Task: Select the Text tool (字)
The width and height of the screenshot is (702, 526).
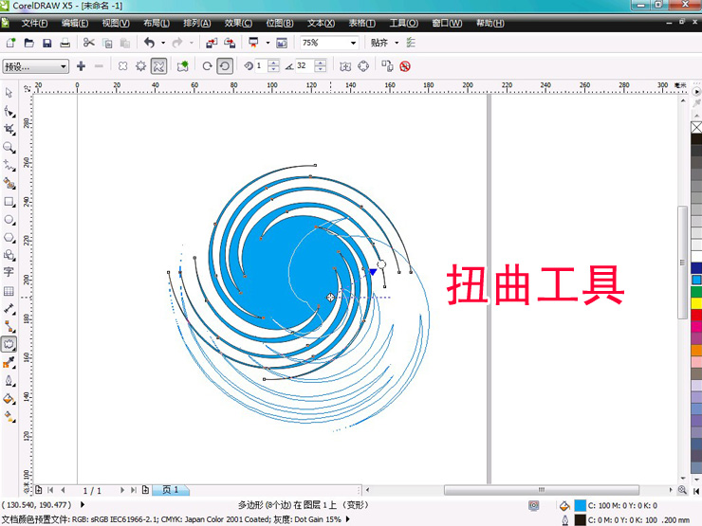Action: (9, 272)
